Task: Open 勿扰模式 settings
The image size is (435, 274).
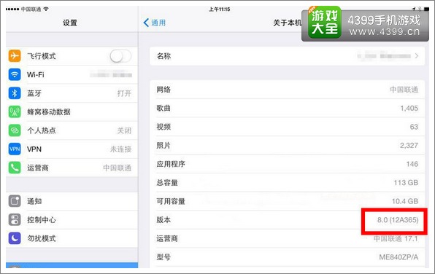Action: tap(72, 238)
